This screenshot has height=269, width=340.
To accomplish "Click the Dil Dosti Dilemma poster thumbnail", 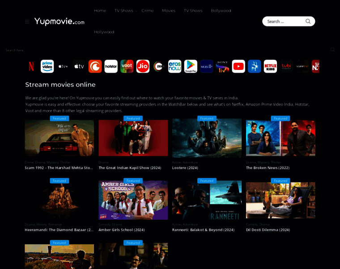I will pyautogui.click(x=280, y=200).
